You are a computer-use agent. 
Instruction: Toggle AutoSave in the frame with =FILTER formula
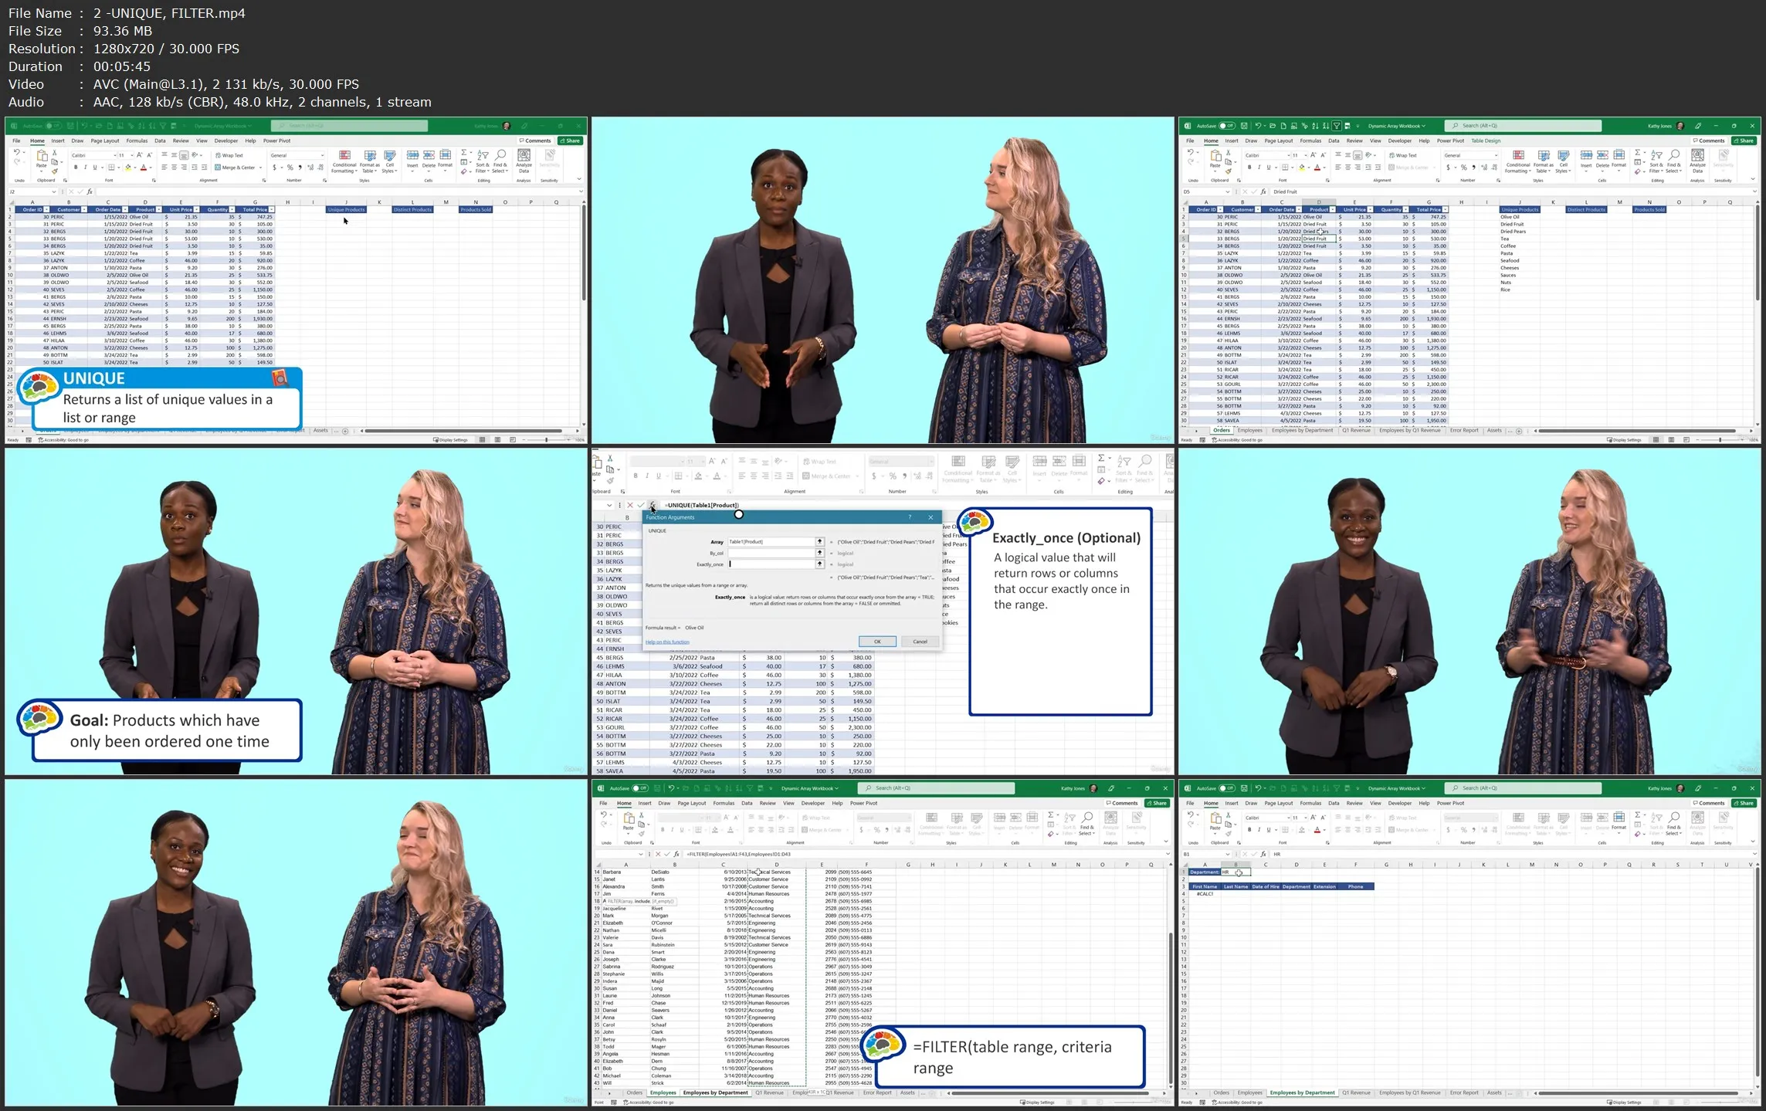639,788
